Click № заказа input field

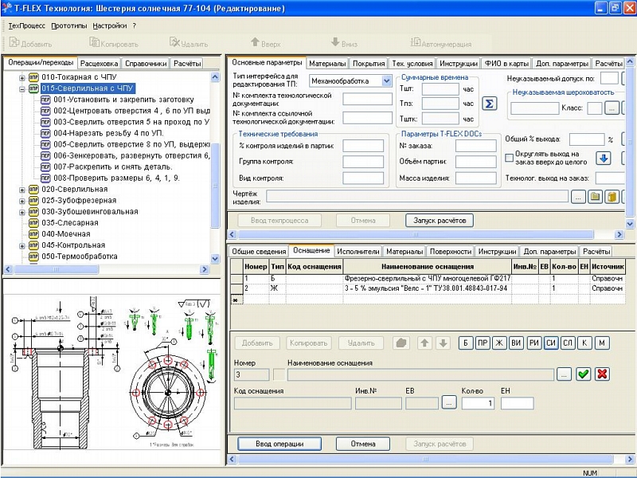[475, 146]
